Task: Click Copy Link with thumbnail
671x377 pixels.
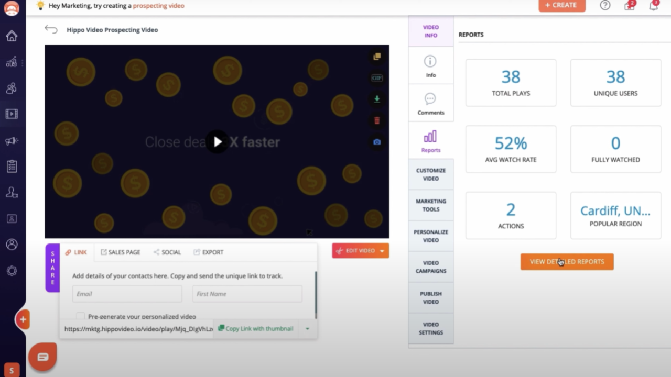Action: point(255,329)
